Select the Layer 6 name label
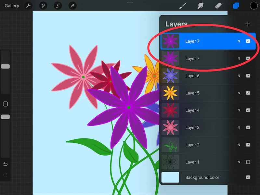 coord(192,76)
